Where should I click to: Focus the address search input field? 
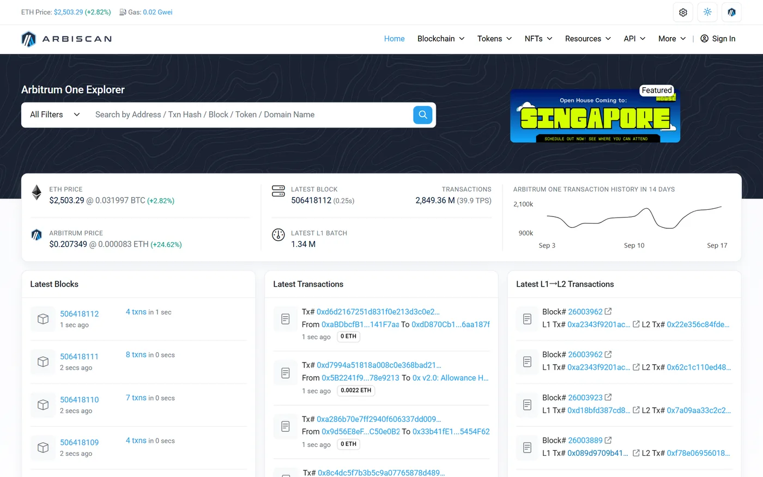(251, 114)
